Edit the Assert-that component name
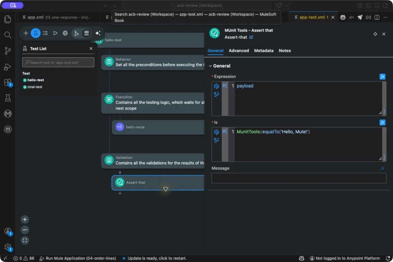This screenshot has width=393, height=262. 251,37
